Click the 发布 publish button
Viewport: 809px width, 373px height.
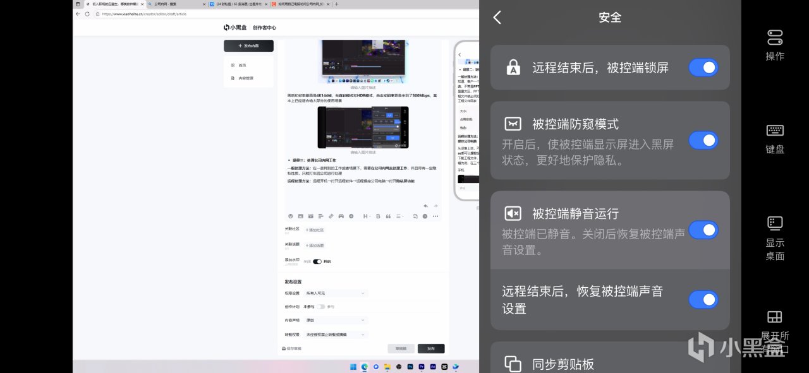tap(431, 348)
